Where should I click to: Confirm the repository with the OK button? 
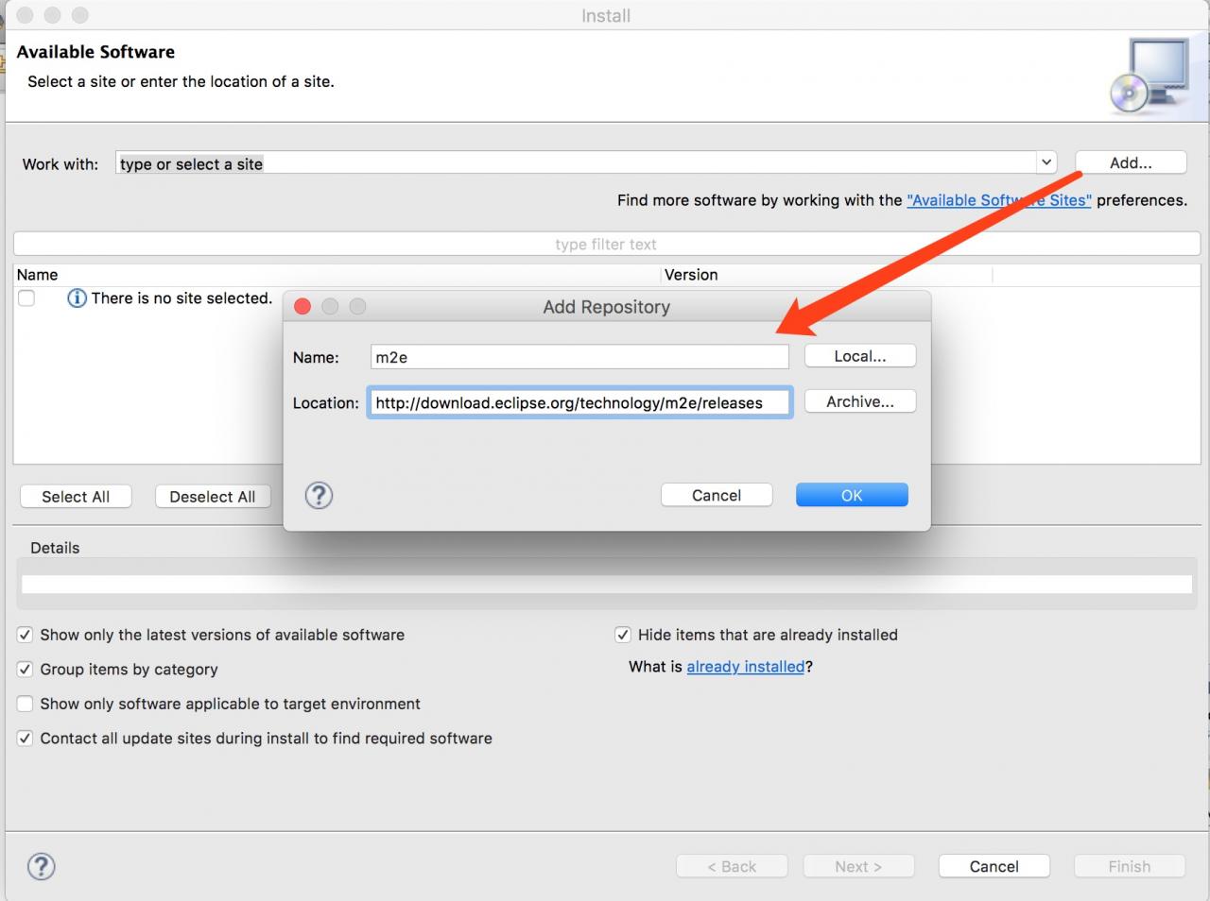click(852, 495)
